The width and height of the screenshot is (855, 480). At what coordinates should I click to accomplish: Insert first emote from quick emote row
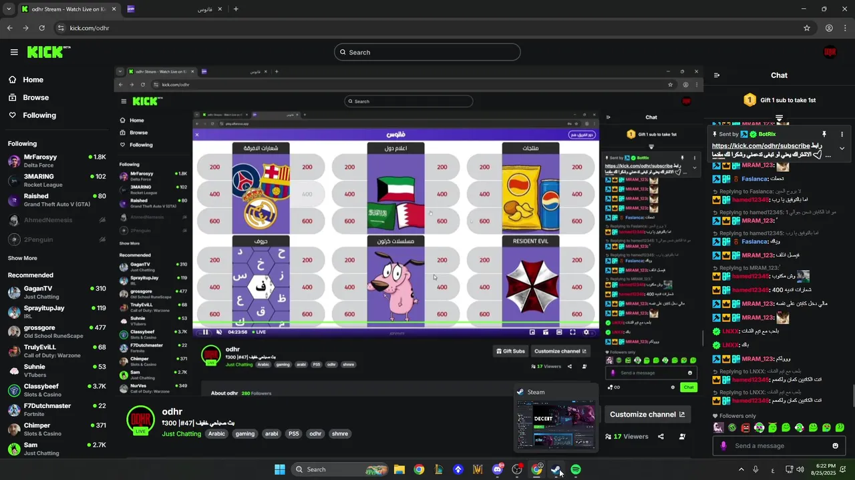pyautogui.click(x=719, y=428)
